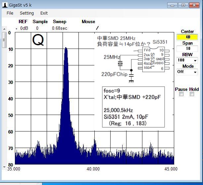Enable the Hold checkbox

click(x=192, y=94)
